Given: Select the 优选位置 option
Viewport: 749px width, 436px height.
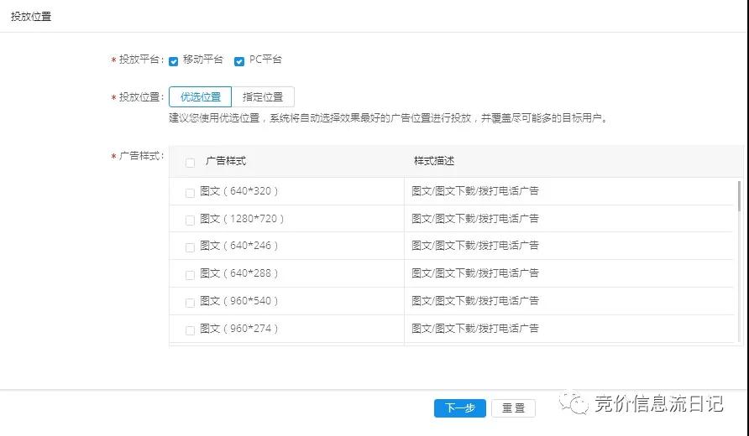Looking at the screenshot, I should pos(201,96).
